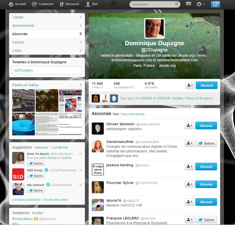The image size is (235, 225).
Task: Click the Accueil home icon
Action: click(x=11, y=4)
